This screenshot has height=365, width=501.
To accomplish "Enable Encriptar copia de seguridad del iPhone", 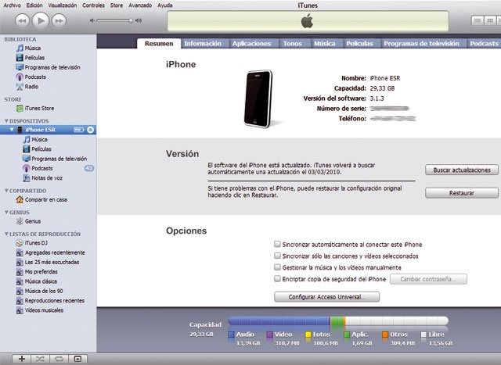I will tap(277, 278).
